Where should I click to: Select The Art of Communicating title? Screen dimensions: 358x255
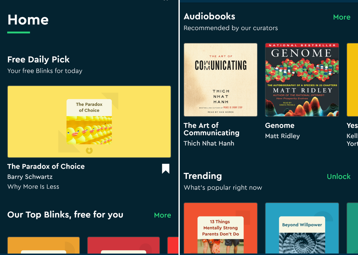point(211,129)
